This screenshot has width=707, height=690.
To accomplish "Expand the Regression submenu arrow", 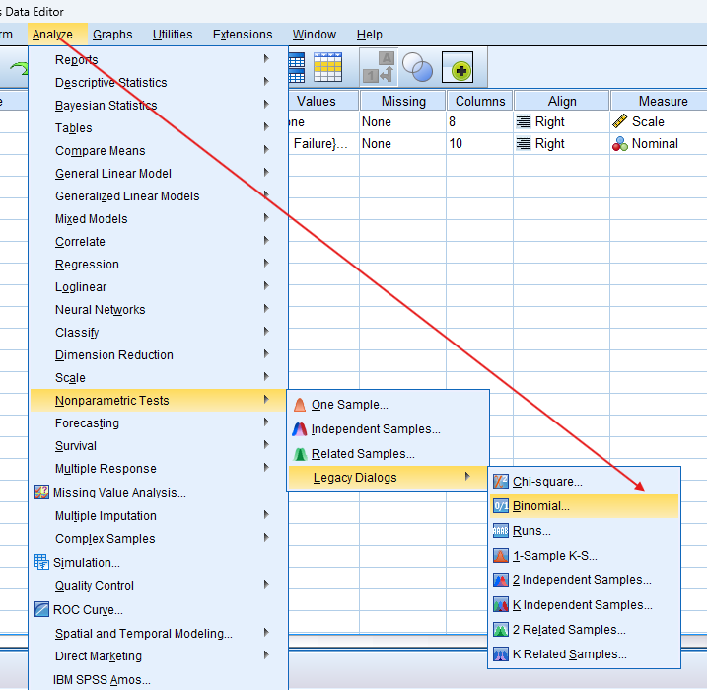I will [x=266, y=264].
